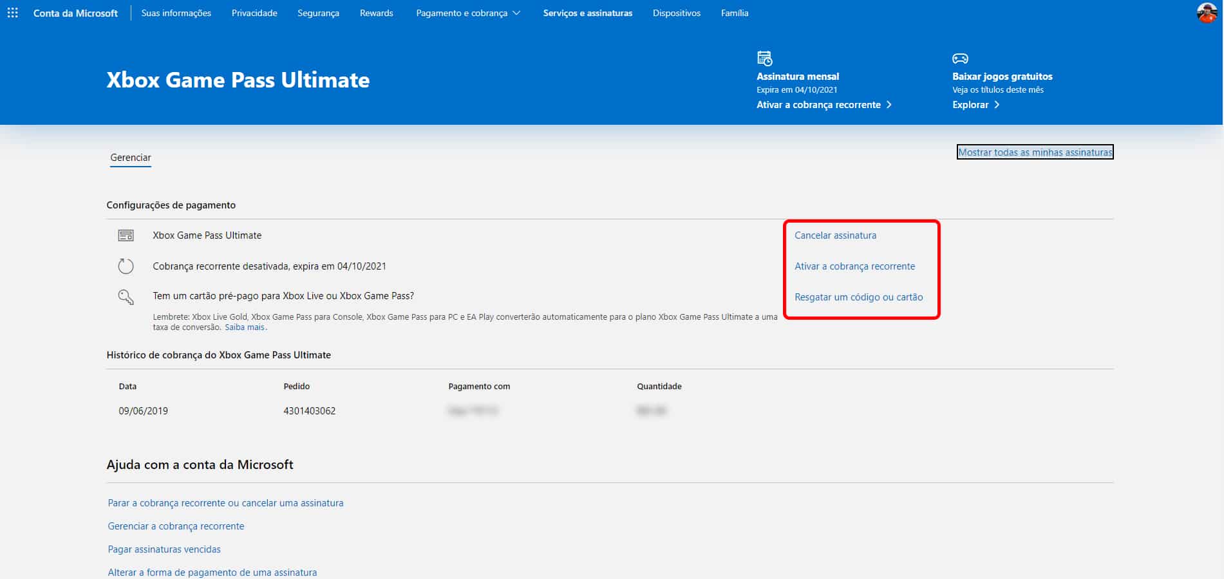
Task: Open Gerenciar a cobrança recorrente help link
Action: point(176,526)
